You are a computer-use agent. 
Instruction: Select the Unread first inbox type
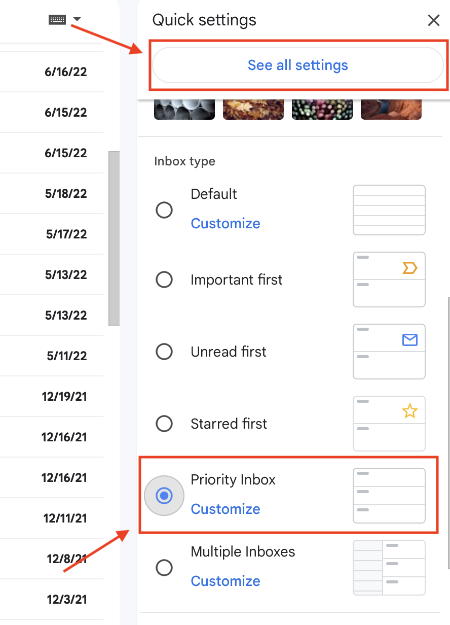164,352
